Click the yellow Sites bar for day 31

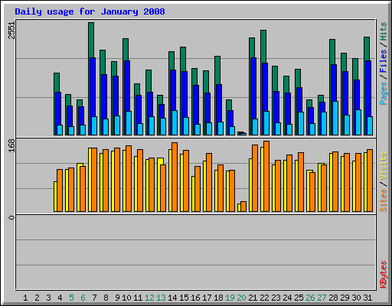tap(366, 182)
